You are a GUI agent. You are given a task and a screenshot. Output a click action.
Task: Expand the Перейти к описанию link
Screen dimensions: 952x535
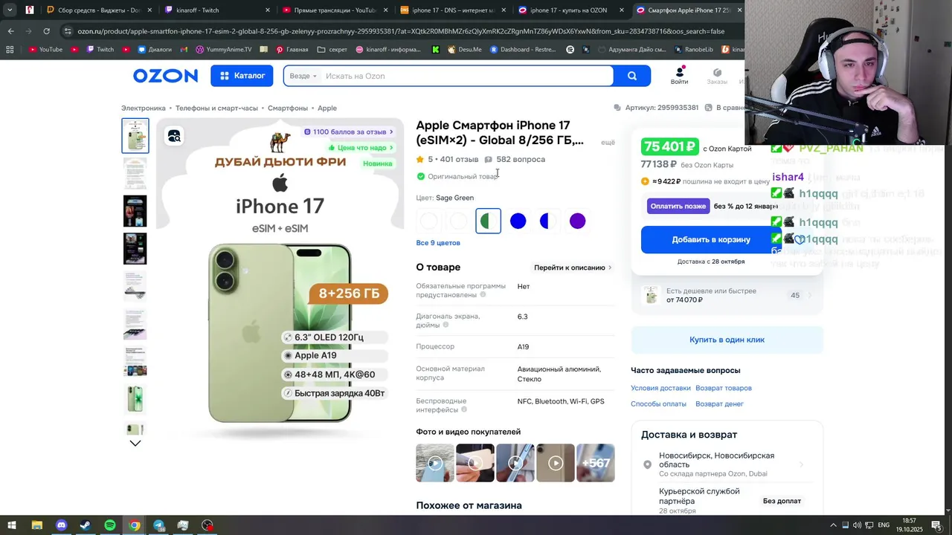click(573, 267)
